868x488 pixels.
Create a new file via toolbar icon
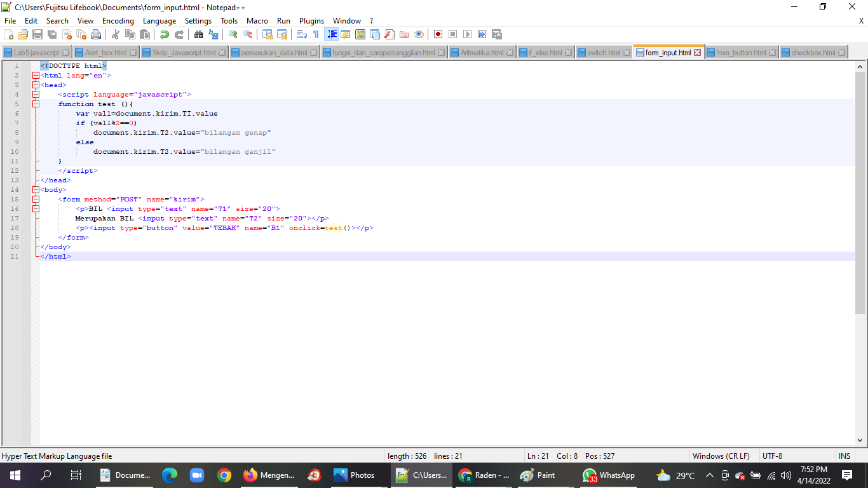click(9, 34)
